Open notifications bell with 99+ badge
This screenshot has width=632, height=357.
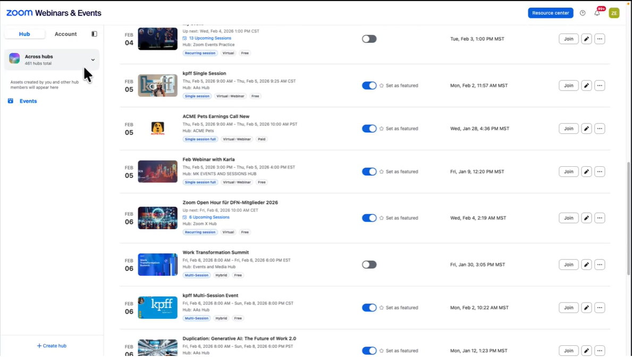pos(597,13)
